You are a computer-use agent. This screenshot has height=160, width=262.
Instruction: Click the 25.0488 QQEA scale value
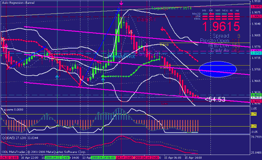coord(256,152)
